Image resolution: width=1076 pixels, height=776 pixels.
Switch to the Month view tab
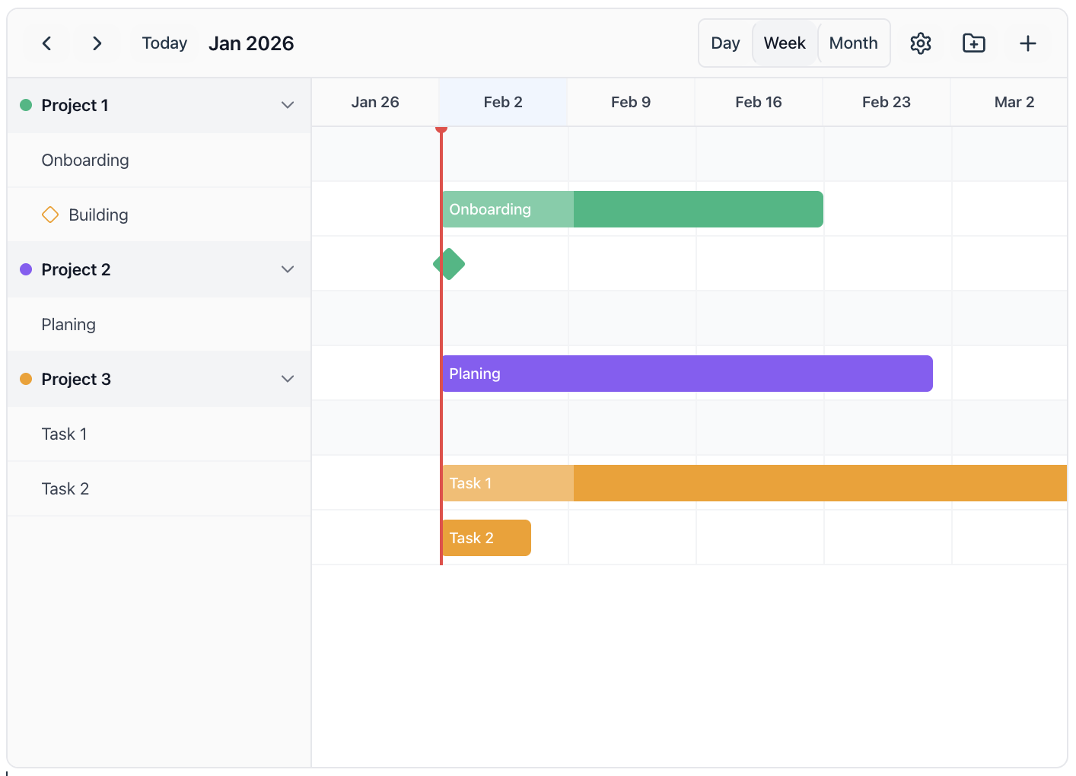853,43
